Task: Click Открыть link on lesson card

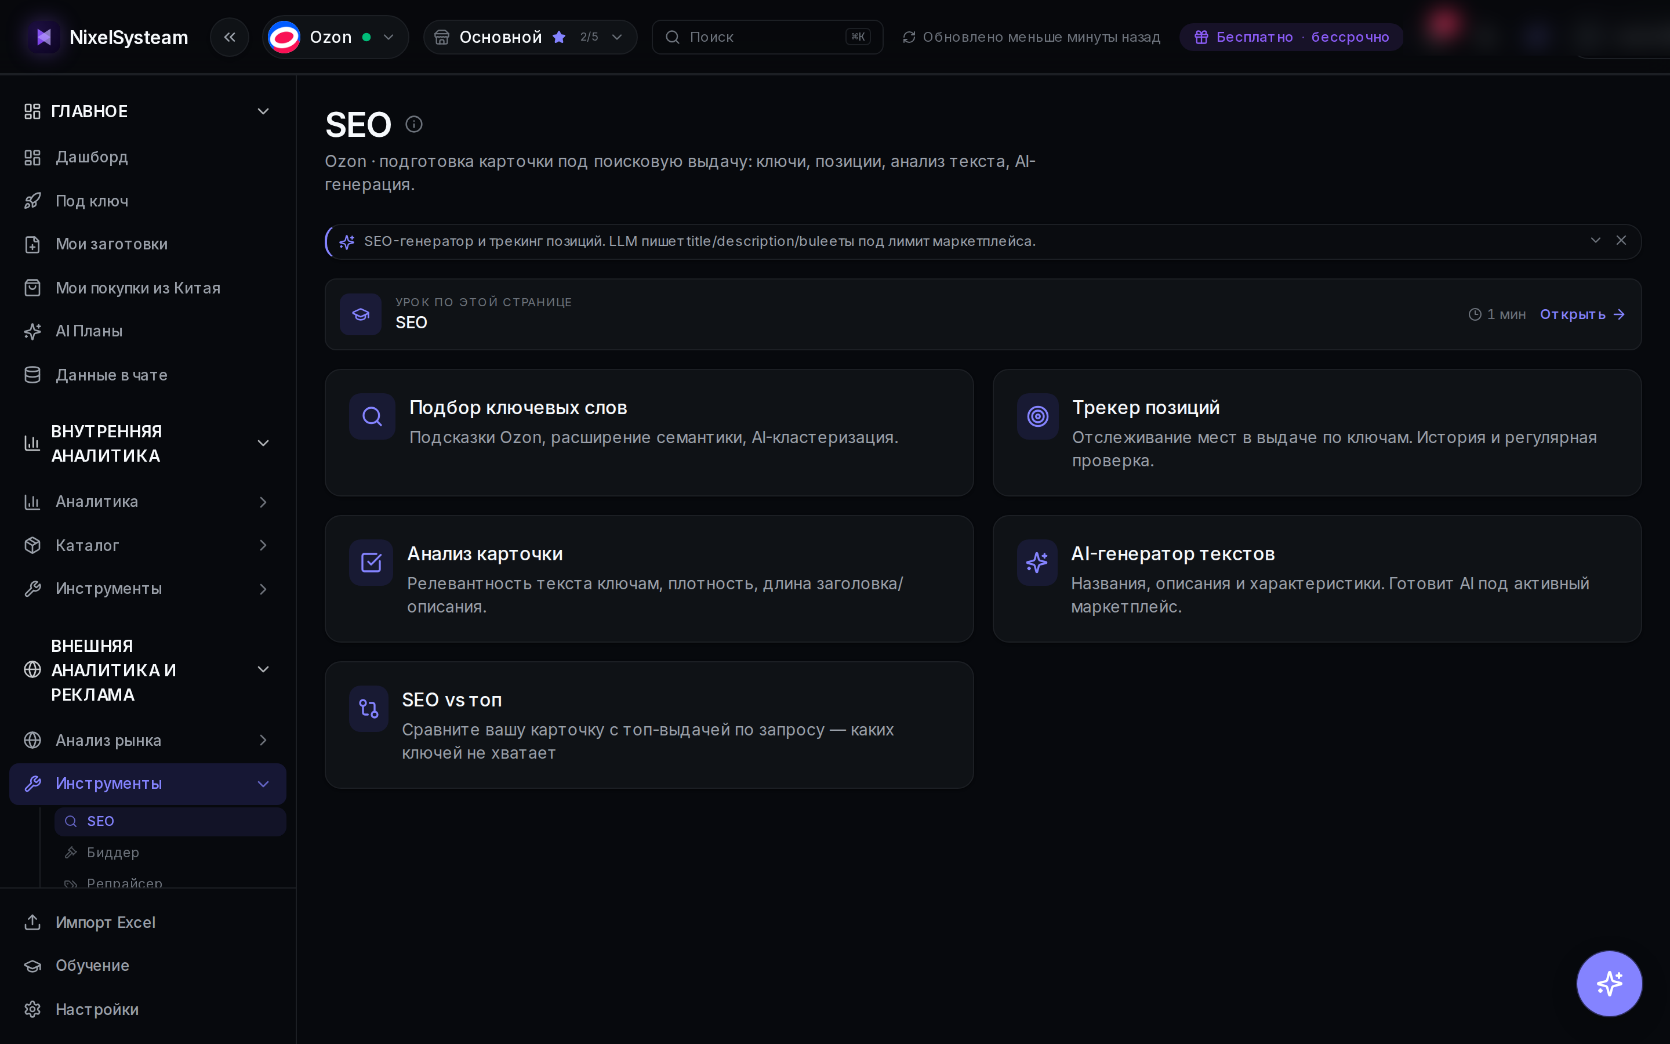Action: 1582,315
